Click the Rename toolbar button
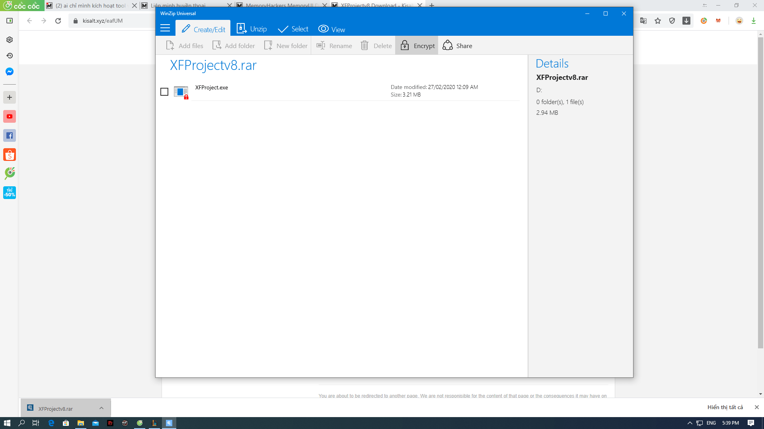This screenshot has height=429, width=764. 334,46
